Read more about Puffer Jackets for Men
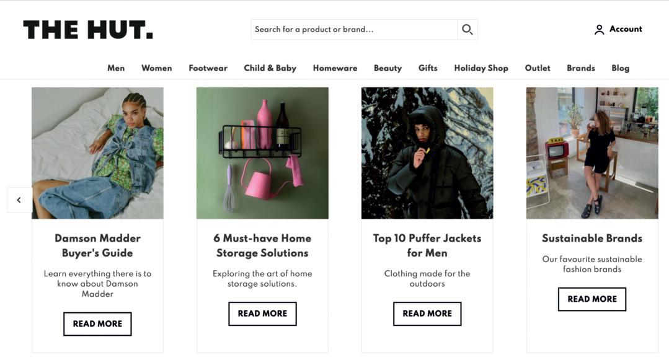This screenshot has width=669, height=360. pos(427,314)
